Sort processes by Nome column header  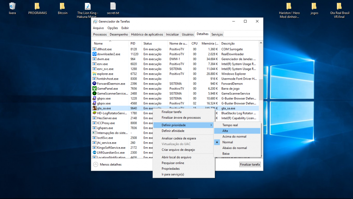(98, 43)
